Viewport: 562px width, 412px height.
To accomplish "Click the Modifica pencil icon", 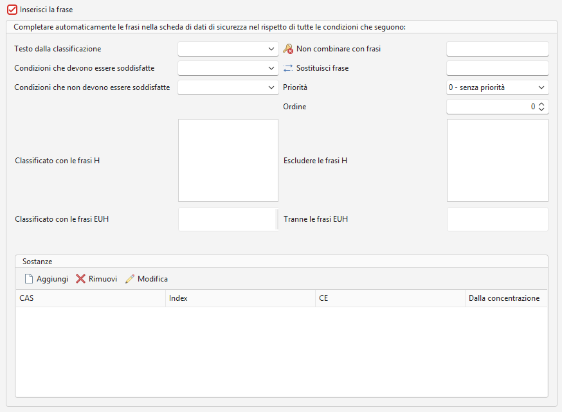I will 130,279.
